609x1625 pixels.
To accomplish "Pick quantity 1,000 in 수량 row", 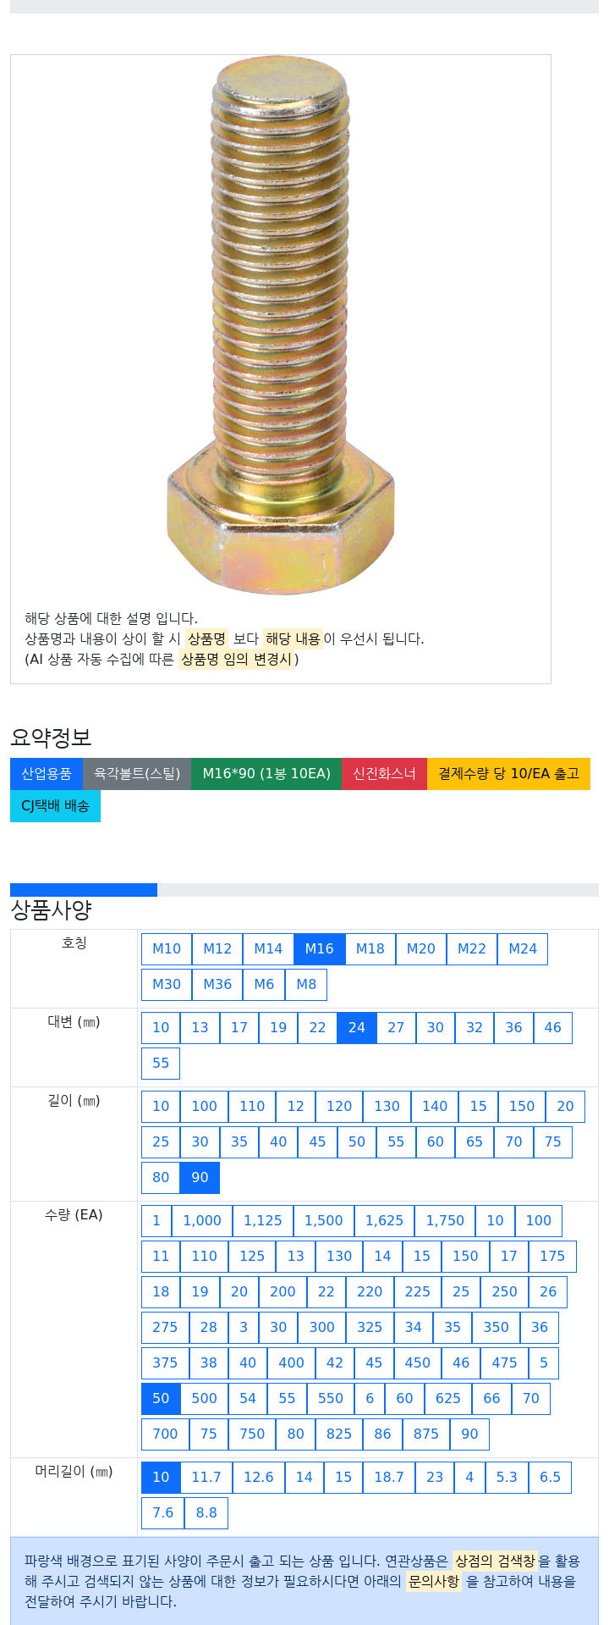I will 202,1220.
